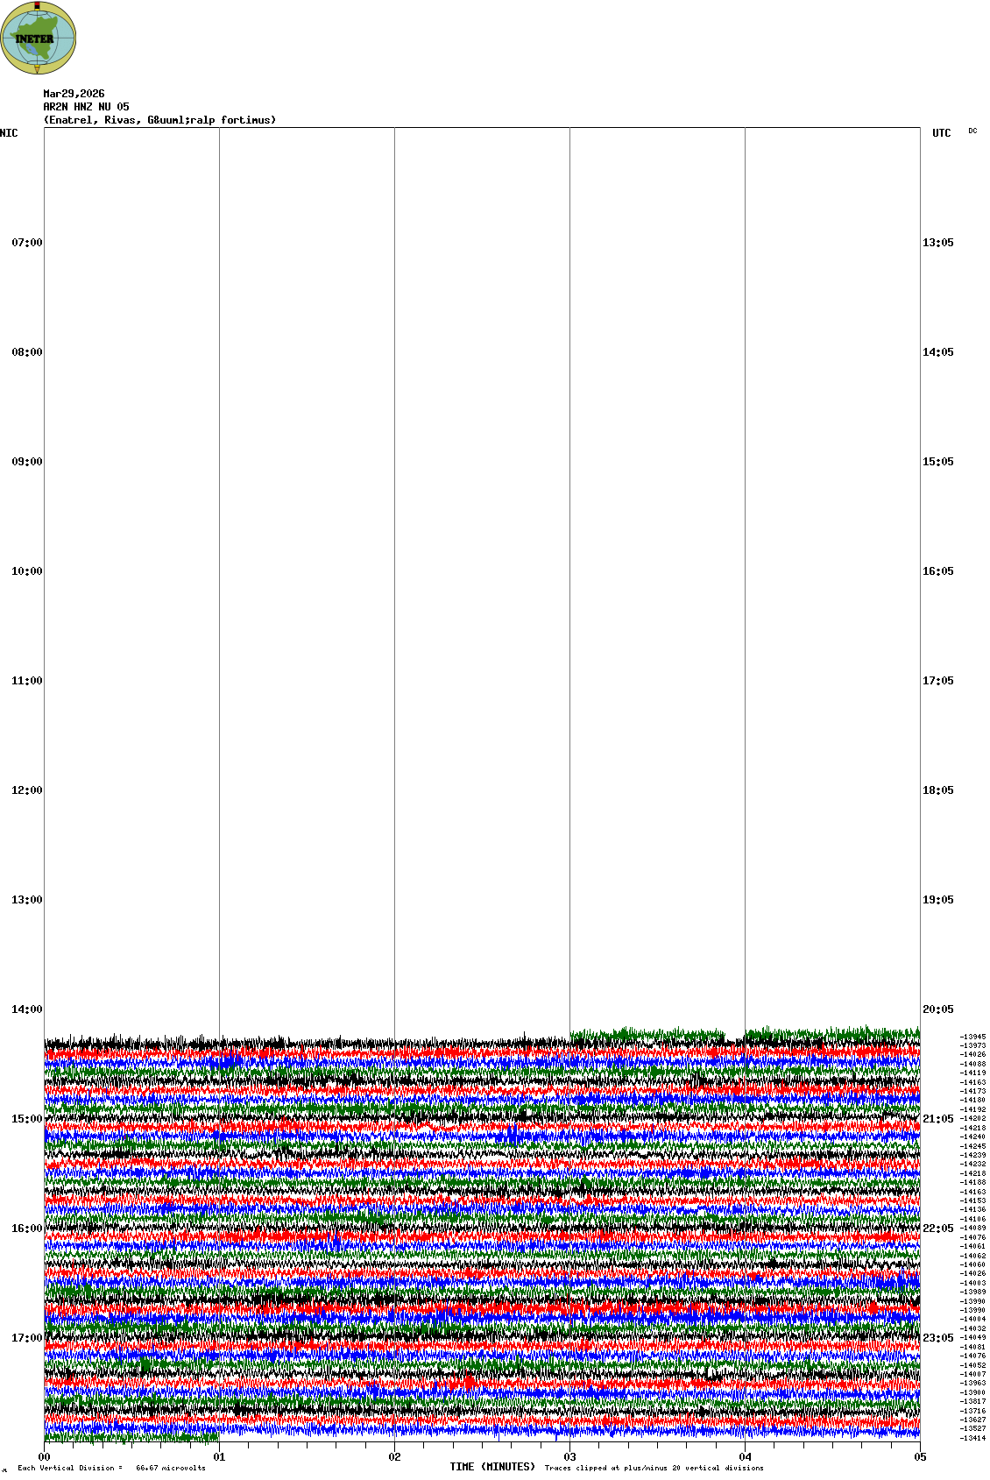Click the Enatrel, Rivas location caption
990x1480 pixels.
point(159,120)
